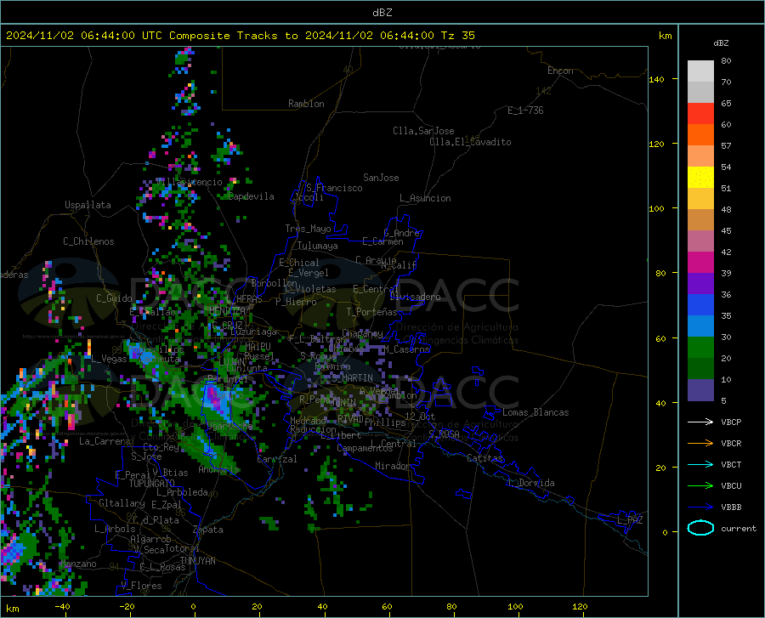Click the Divisadero label
Image resolution: width=765 pixels, height=618 pixels.
(x=415, y=297)
